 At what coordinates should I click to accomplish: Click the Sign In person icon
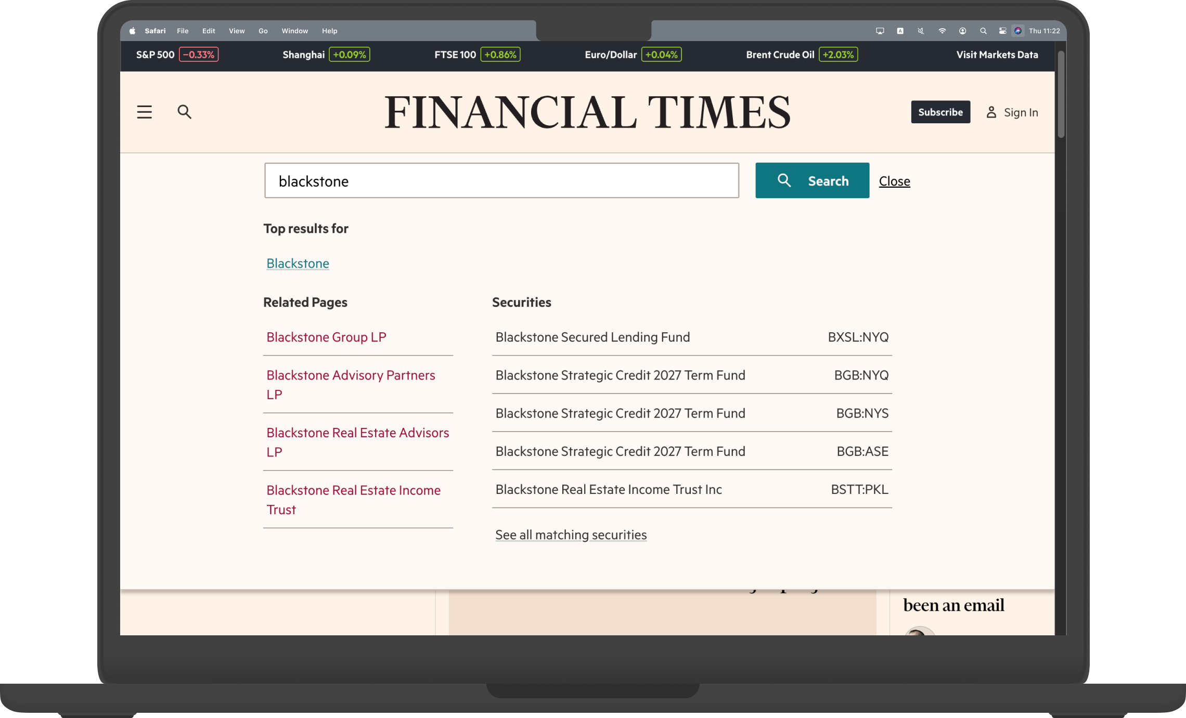[x=991, y=112]
